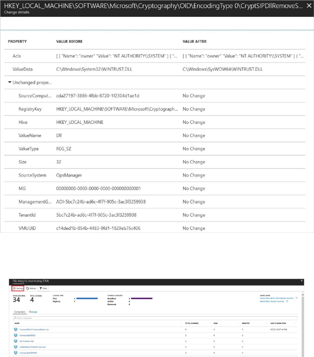Select the ValueName property row

click(x=155, y=135)
